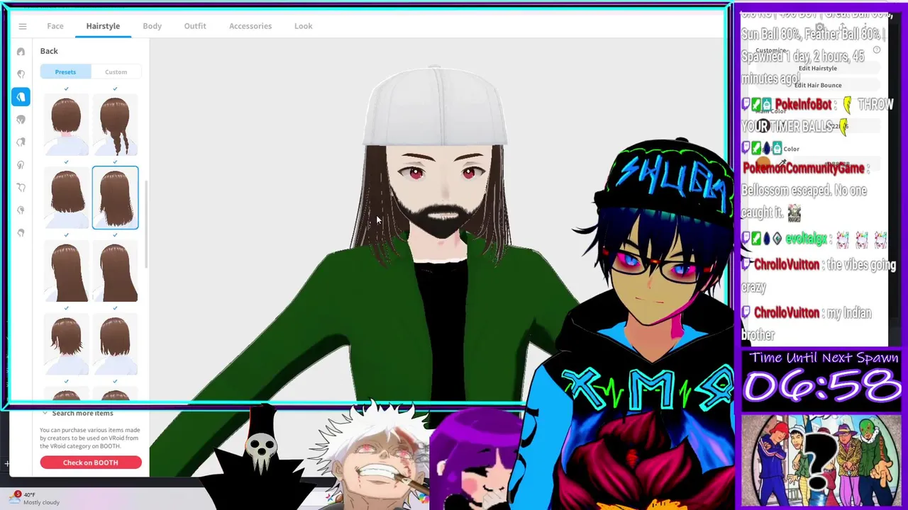
Task: Switch to the Custom toggle
Action: click(x=116, y=72)
